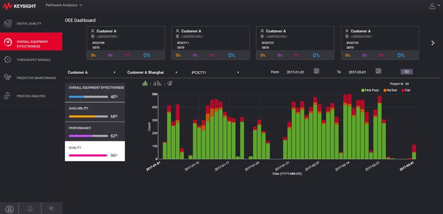
Task: Open the Digital Quality module icon
Action: tap(8, 23)
